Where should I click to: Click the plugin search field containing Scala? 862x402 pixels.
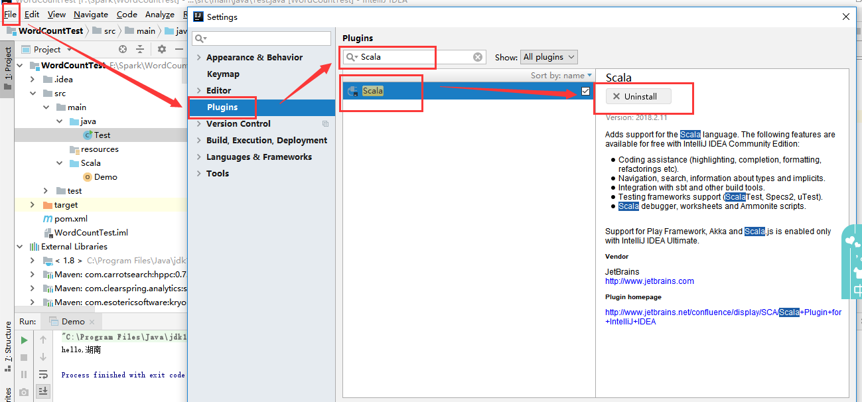click(414, 57)
